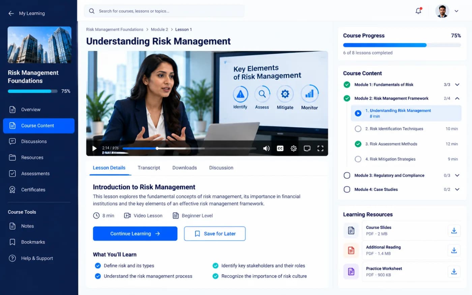Enter fullscreen with the fullscreen icon
This screenshot has width=472, height=295.
click(x=321, y=149)
